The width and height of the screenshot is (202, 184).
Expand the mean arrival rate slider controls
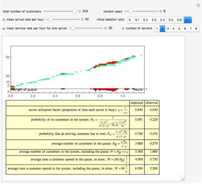pos(82,19)
